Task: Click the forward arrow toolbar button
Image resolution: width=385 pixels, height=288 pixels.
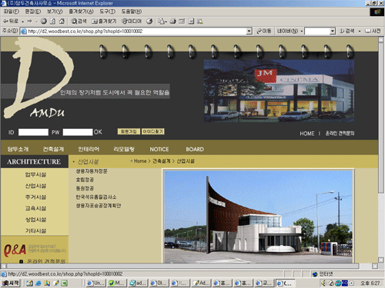Action: 30,22
